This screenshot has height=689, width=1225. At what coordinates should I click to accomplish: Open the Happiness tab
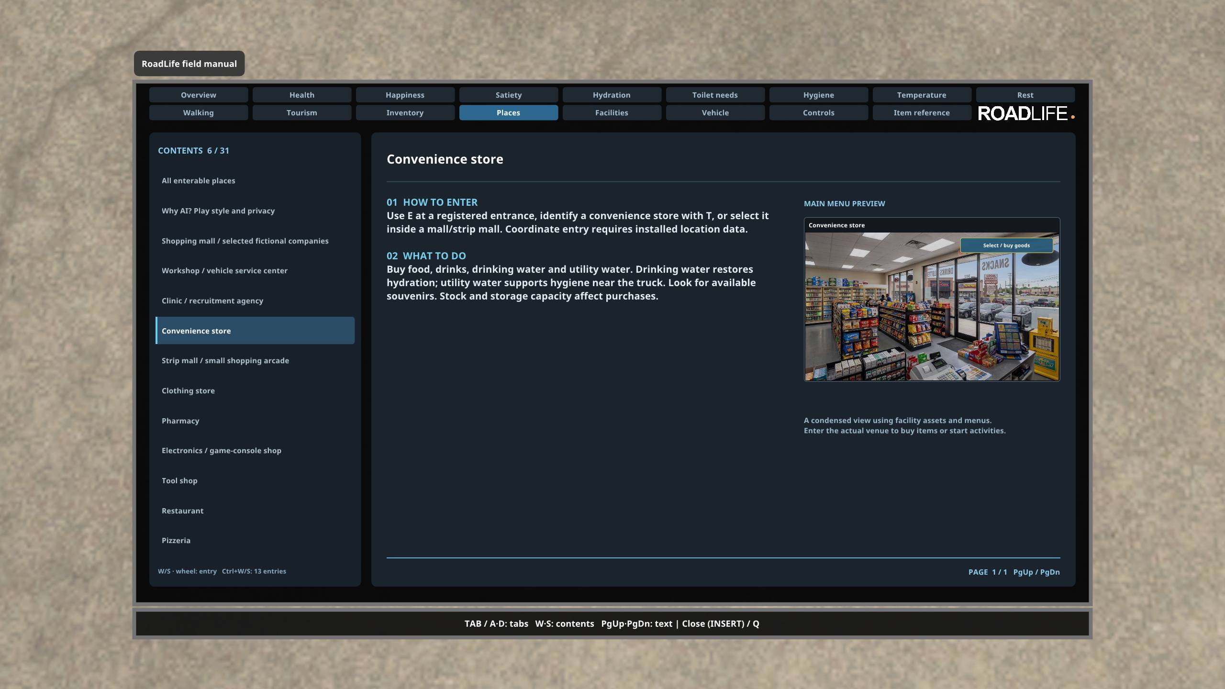pyautogui.click(x=405, y=95)
